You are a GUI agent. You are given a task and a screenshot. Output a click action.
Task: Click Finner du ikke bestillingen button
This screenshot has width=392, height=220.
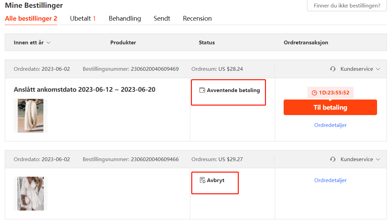[346, 6]
